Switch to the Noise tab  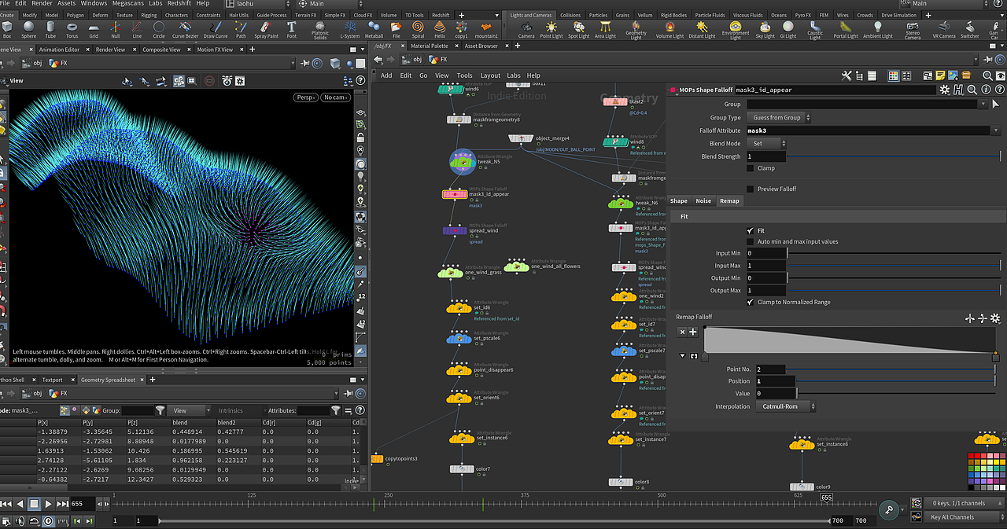[x=703, y=201]
